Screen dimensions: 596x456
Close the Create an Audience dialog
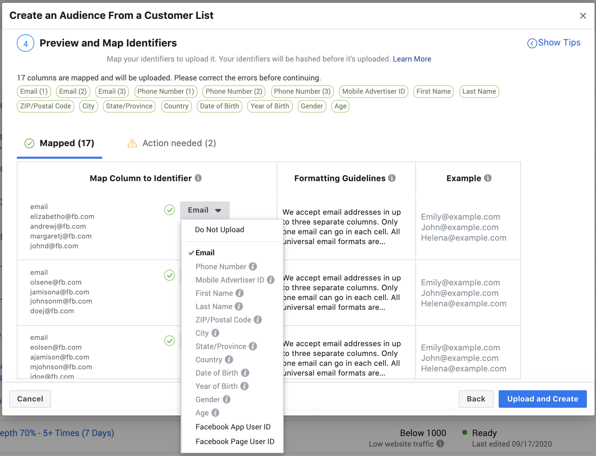(583, 16)
